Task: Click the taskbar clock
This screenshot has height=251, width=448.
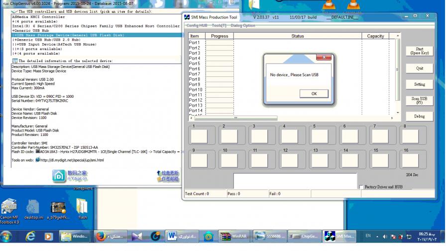Action: (x=427, y=237)
